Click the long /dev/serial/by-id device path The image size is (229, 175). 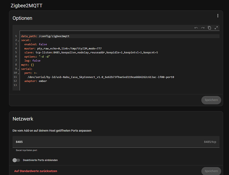tap(101, 77)
